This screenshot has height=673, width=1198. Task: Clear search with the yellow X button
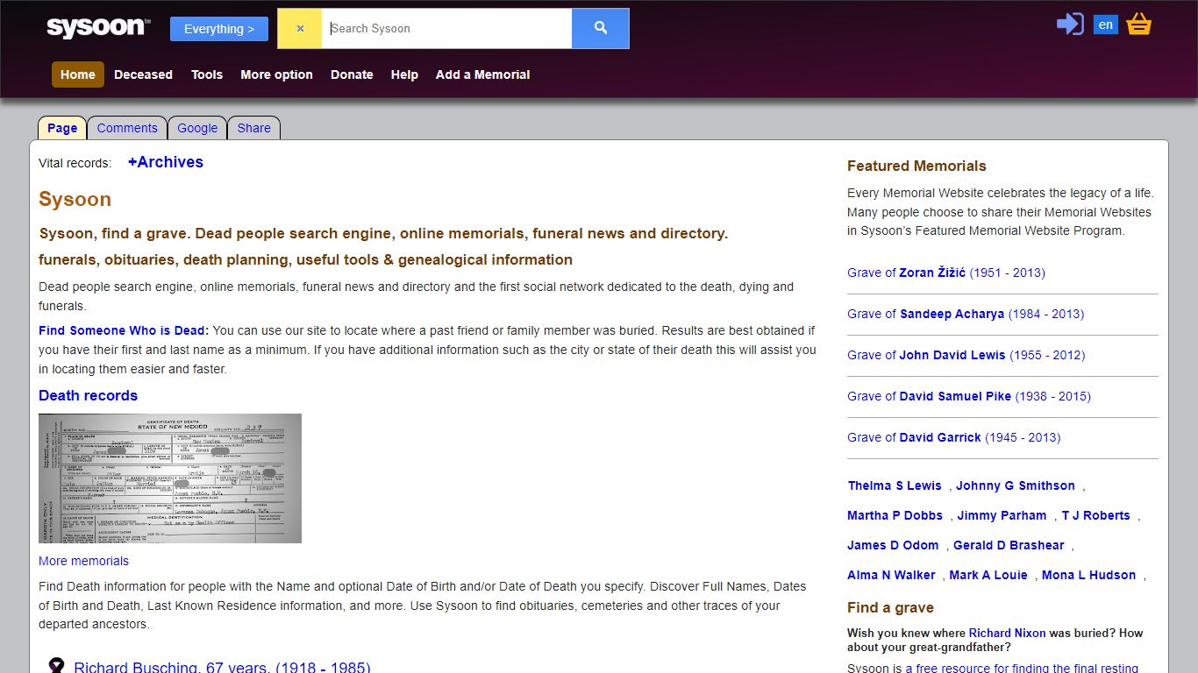coord(300,28)
